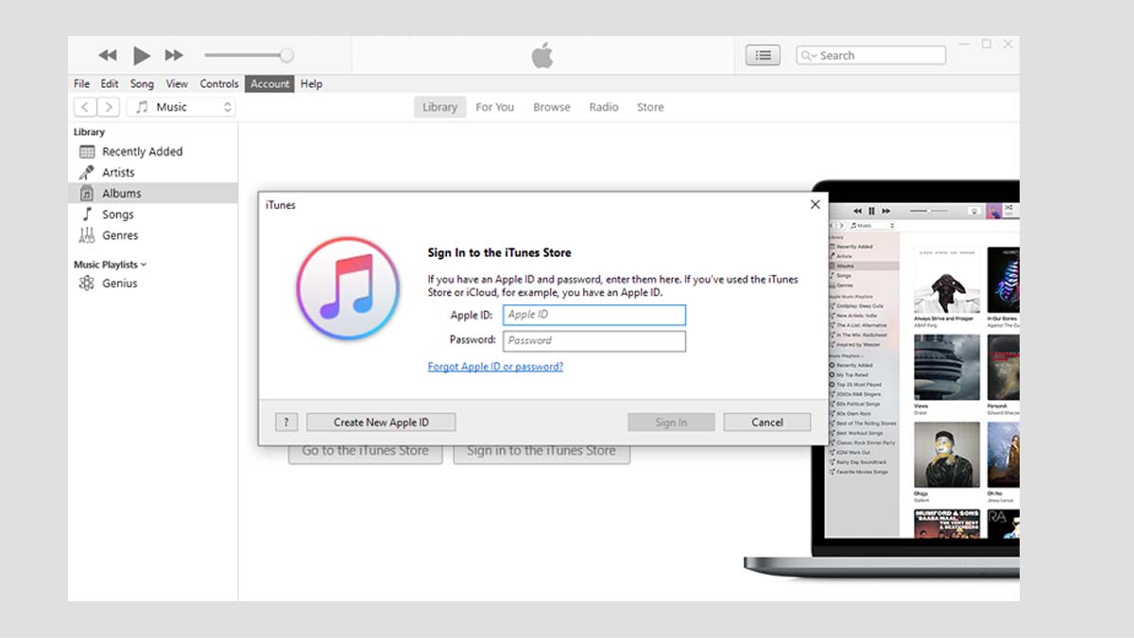The image size is (1134, 638).
Task: Open the Genius playlist atom icon
Action: 87,284
